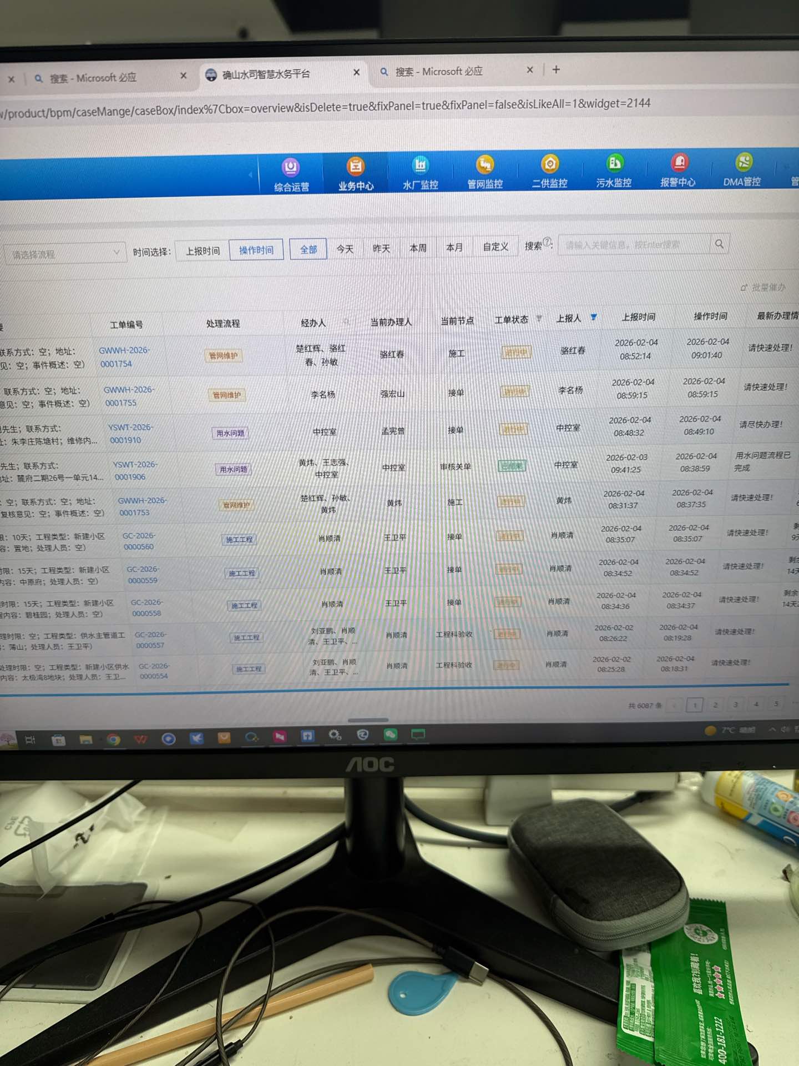799x1066 pixels.
Task: Select 上报时间 time option
Action: click(x=203, y=251)
